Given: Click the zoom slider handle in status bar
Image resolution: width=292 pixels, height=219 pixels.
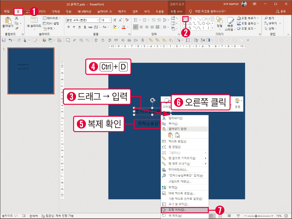Looking at the screenshot, I should click(x=256, y=216).
